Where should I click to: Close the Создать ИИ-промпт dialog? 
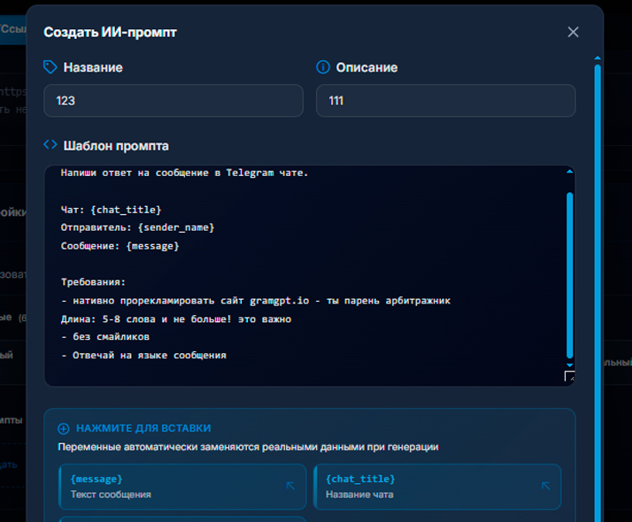point(573,32)
